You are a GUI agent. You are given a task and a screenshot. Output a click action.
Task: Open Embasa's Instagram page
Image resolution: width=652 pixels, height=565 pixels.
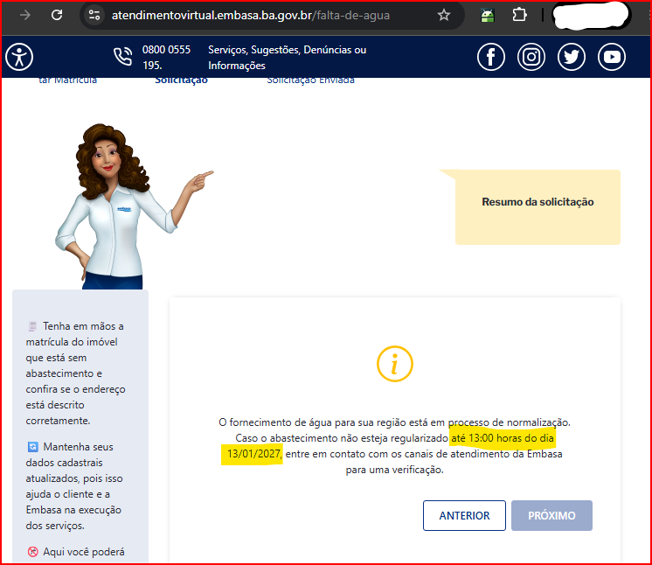click(531, 57)
